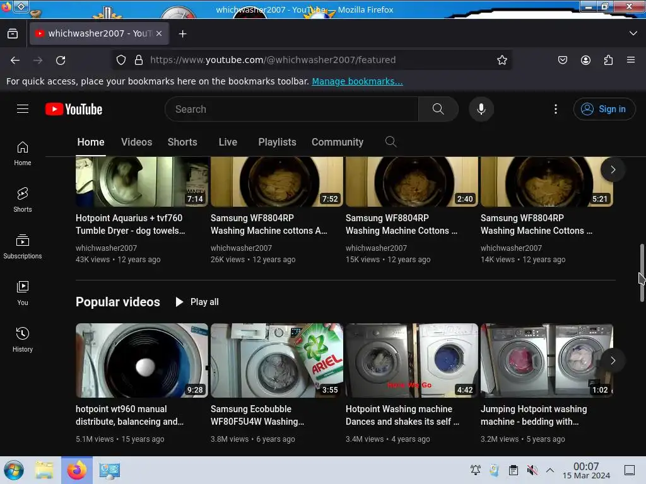
Task: Open Firefox account icon
Action: tap(585, 60)
